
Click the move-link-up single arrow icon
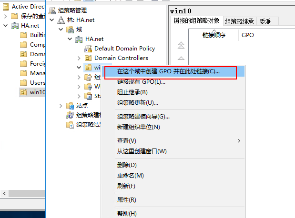tap(181, 58)
